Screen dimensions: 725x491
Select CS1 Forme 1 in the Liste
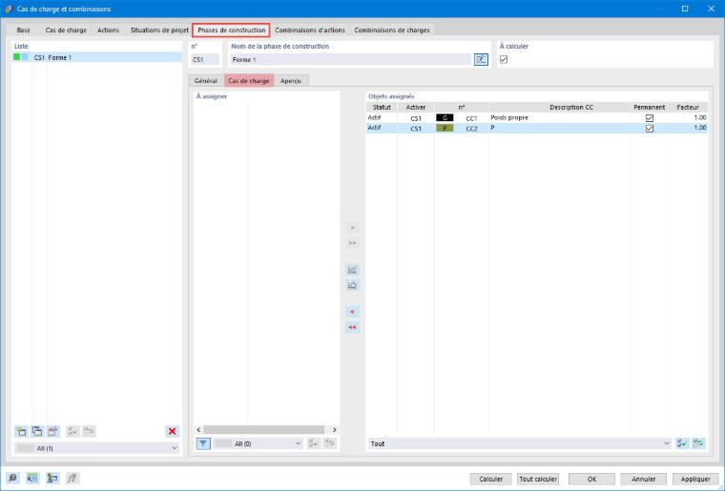97,57
